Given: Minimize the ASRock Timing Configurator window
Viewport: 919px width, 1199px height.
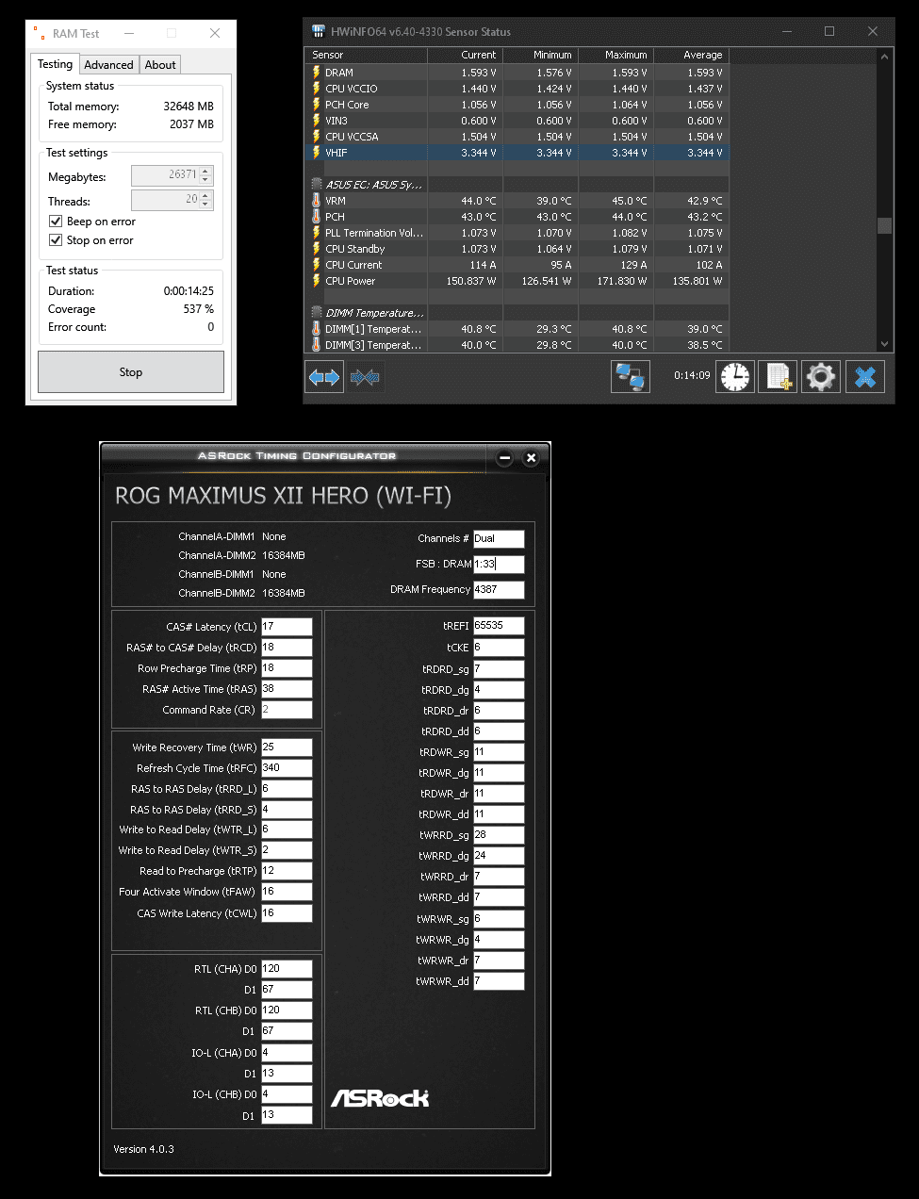Looking at the screenshot, I should point(504,458).
